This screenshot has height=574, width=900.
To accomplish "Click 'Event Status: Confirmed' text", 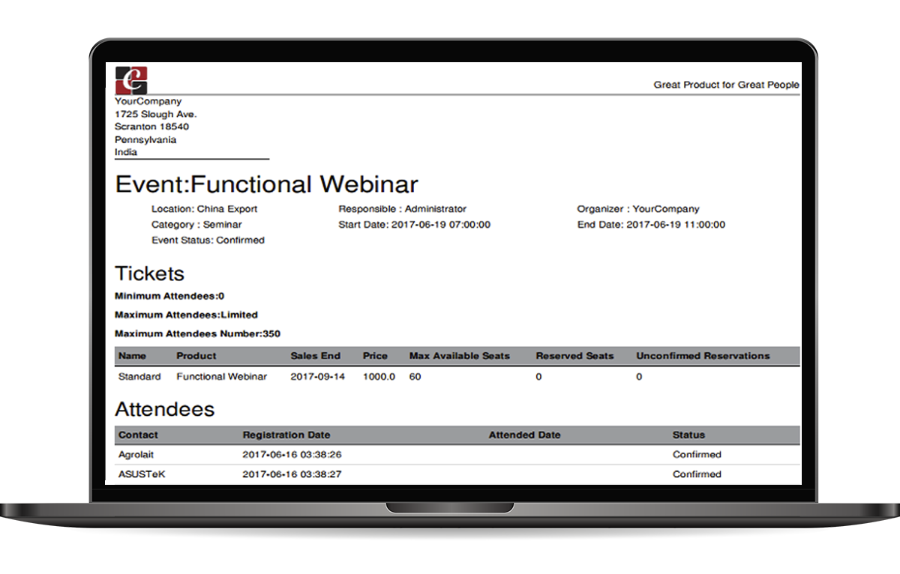I will (208, 241).
